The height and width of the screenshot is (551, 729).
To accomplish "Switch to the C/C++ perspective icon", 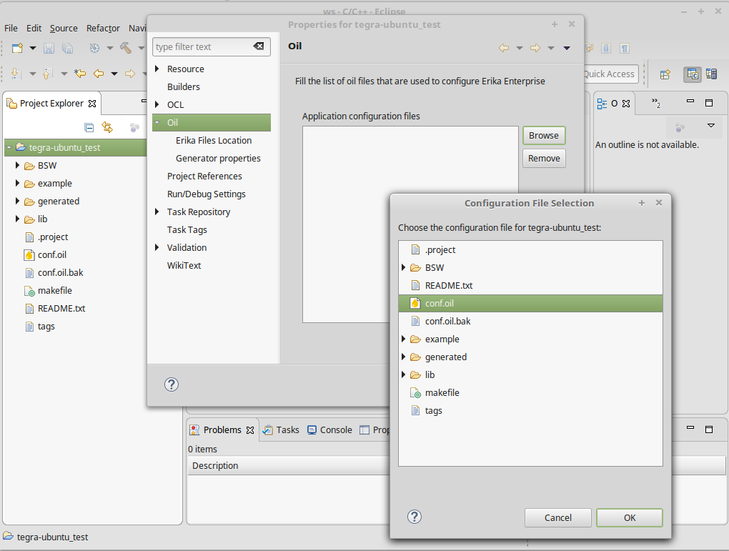I will pyautogui.click(x=693, y=74).
